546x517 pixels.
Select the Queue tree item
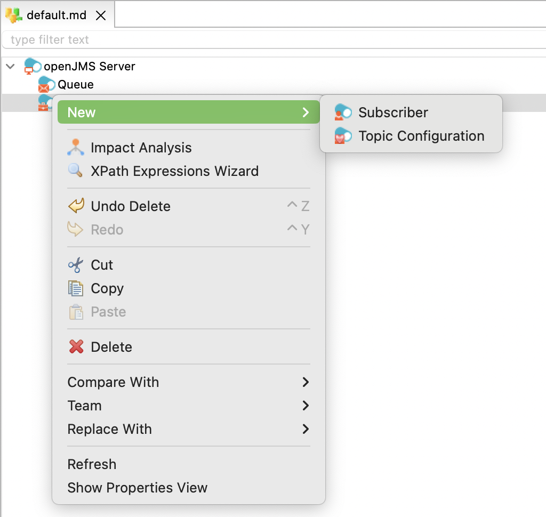click(x=76, y=85)
